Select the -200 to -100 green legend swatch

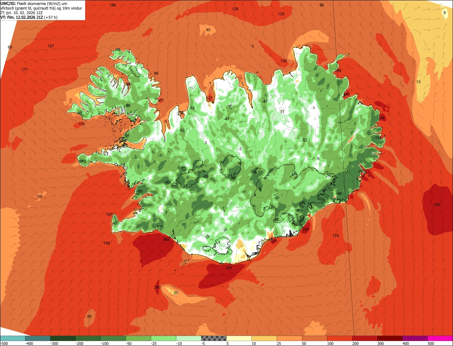[88, 338]
